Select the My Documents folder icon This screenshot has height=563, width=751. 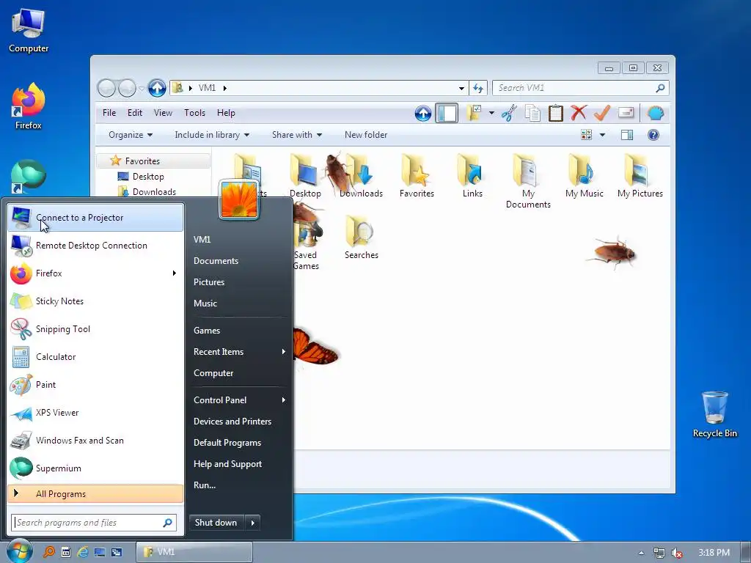point(528,182)
